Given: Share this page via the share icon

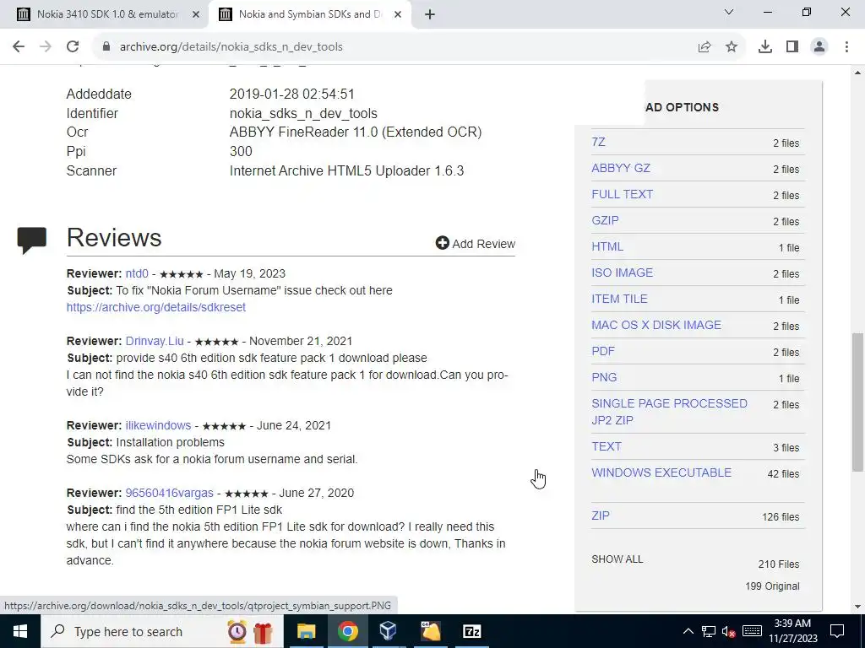Looking at the screenshot, I should pos(705,47).
